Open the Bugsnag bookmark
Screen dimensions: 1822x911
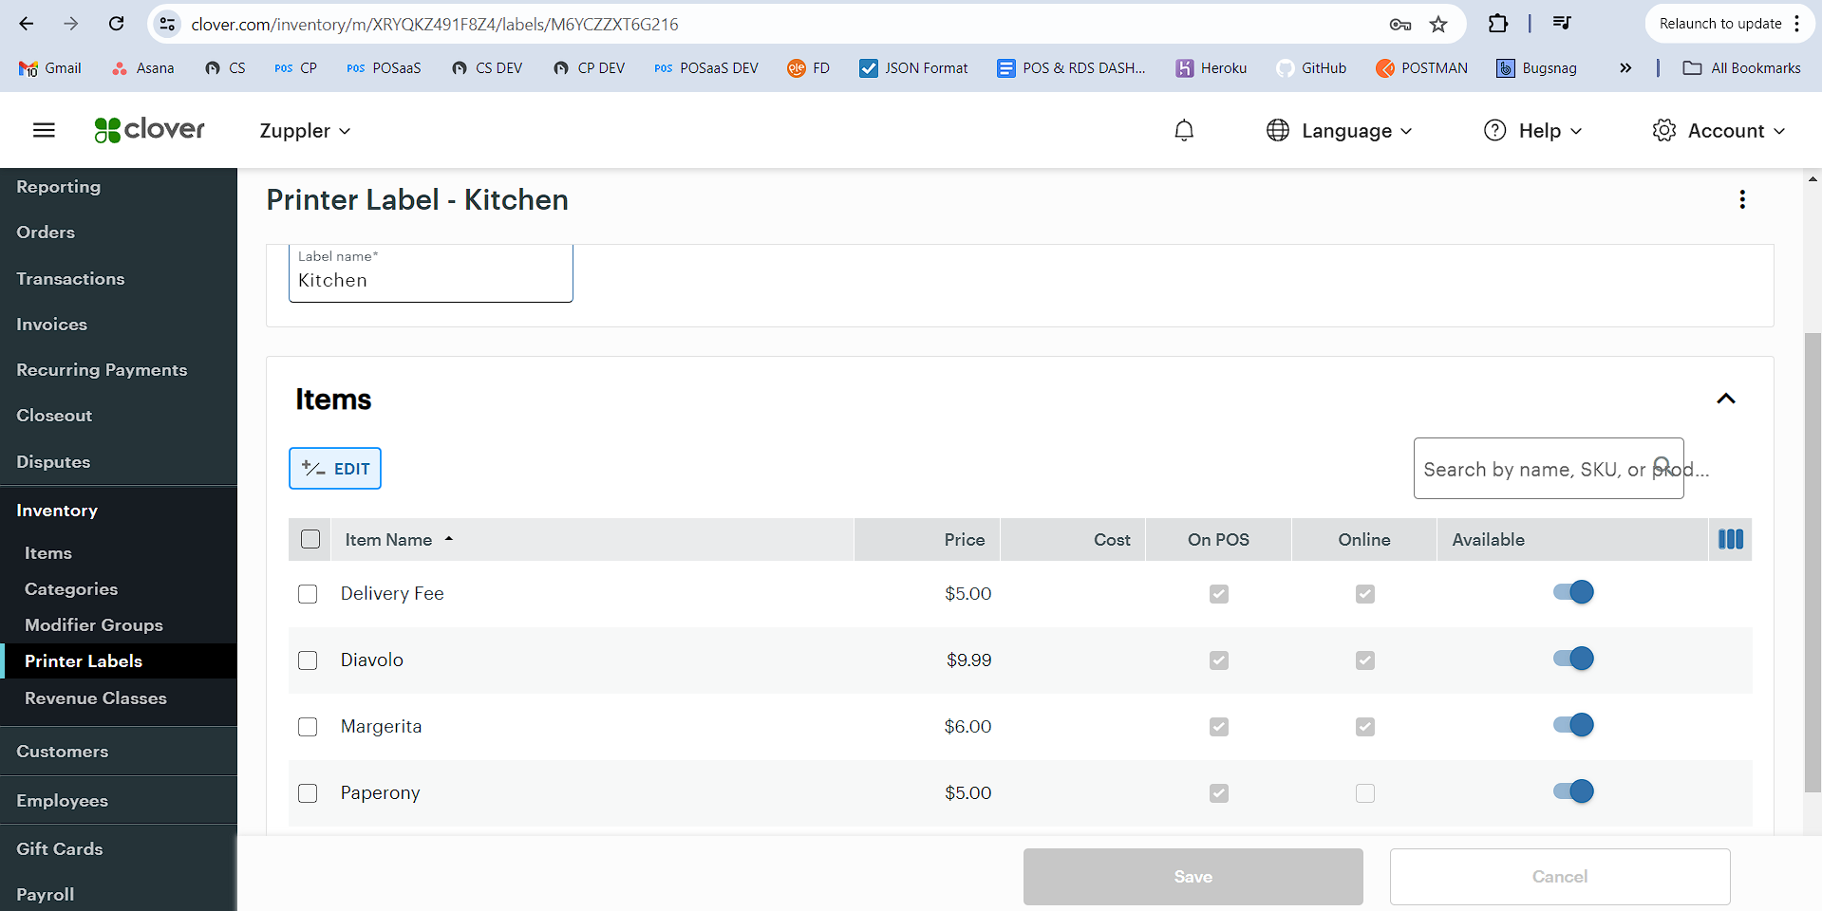pos(1536,68)
